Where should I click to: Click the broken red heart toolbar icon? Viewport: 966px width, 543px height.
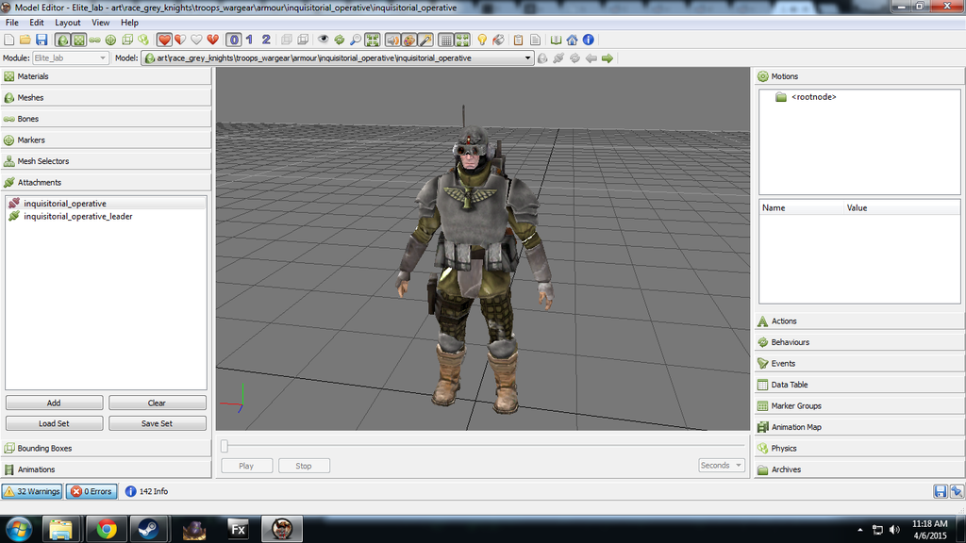click(213, 40)
